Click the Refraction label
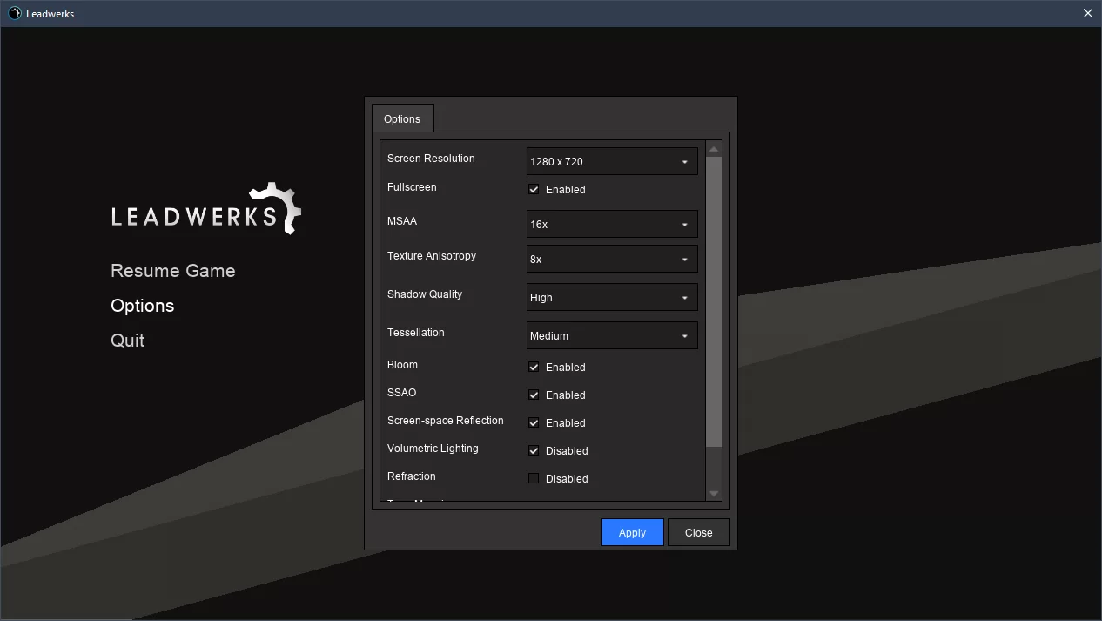The image size is (1102, 621). (x=412, y=476)
